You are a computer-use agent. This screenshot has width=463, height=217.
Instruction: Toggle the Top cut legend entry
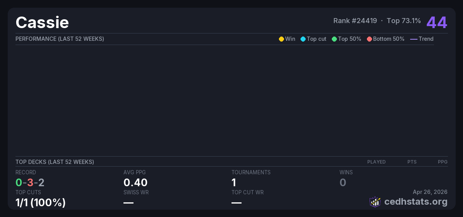[x=313, y=39]
